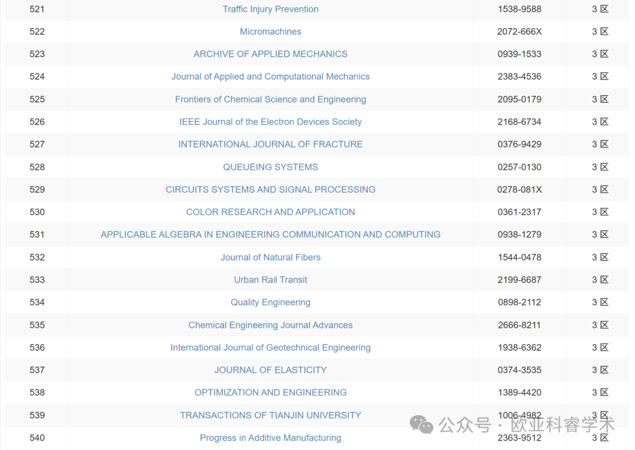Select ISSN 0374-3535 cell
Image resolution: width=635 pixels, height=450 pixels.
pos(520,370)
